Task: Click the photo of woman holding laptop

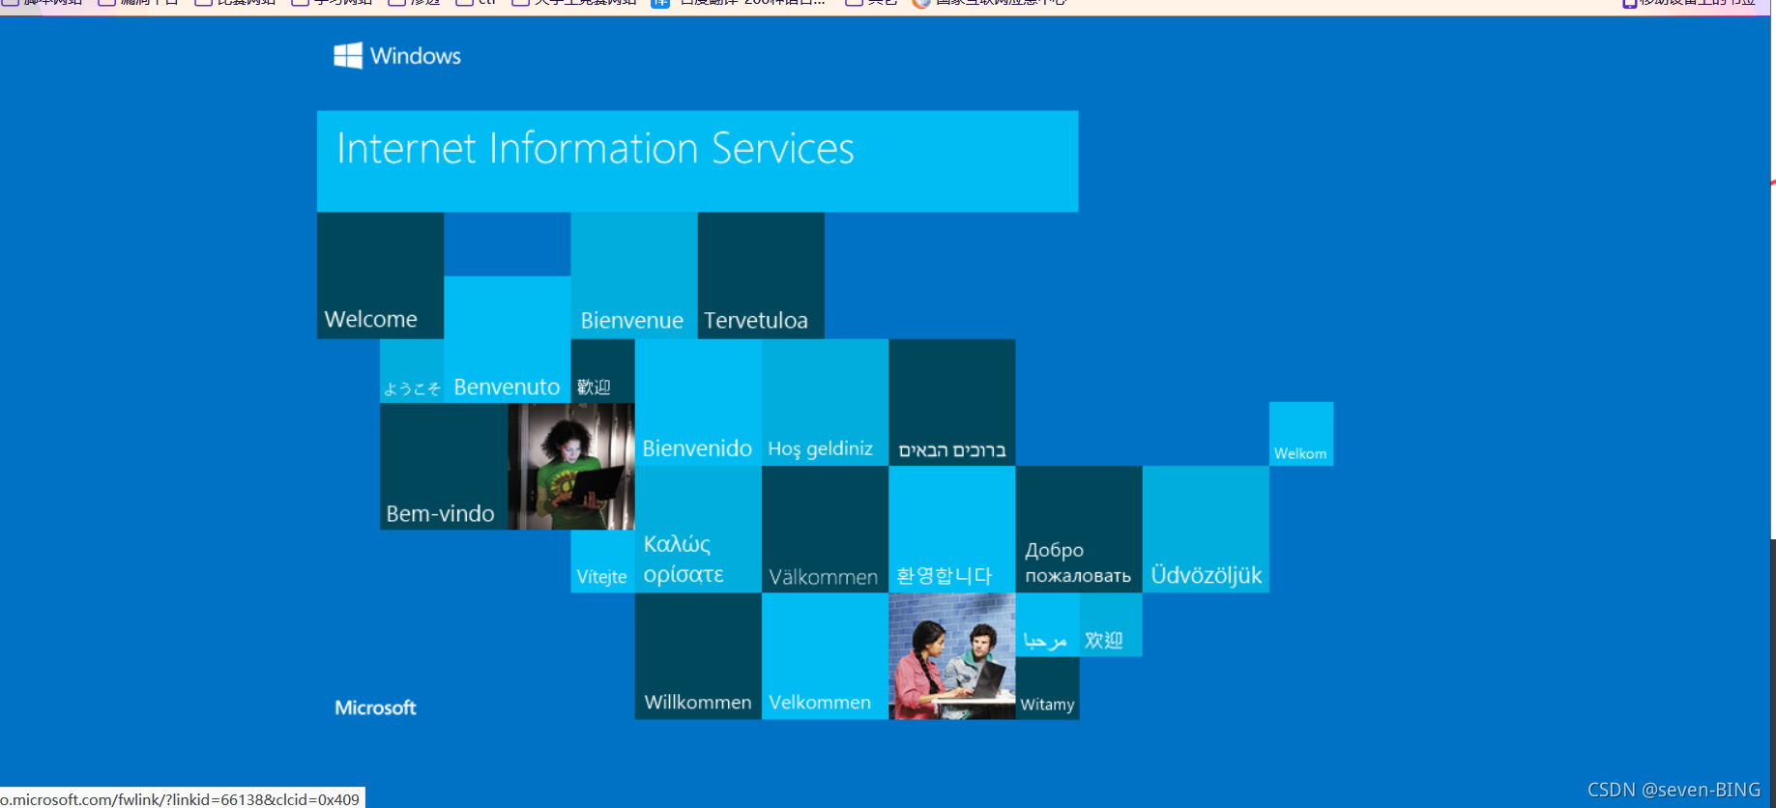Action: coord(571,467)
